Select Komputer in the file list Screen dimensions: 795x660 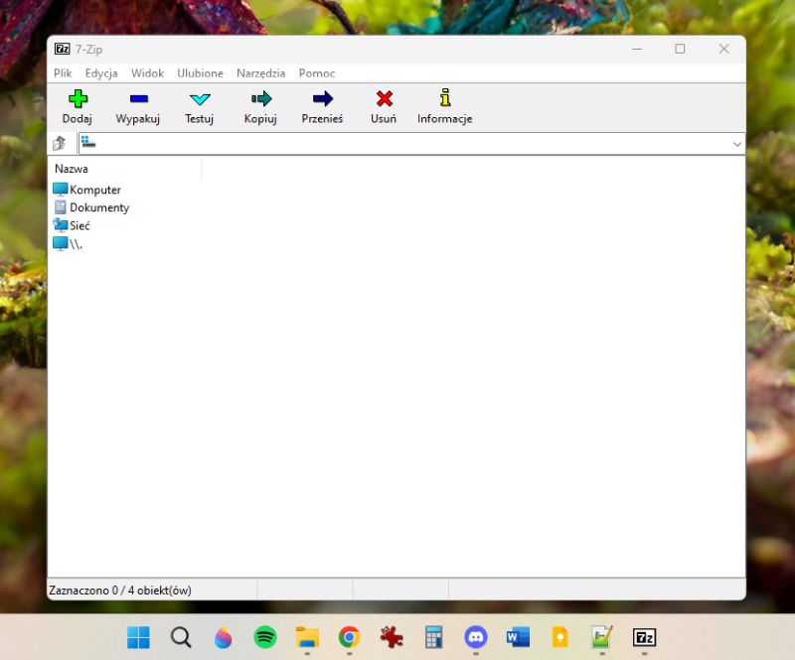[x=93, y=189]
